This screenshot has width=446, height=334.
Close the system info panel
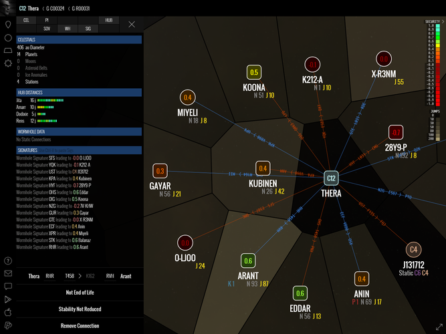click(132, 25)
